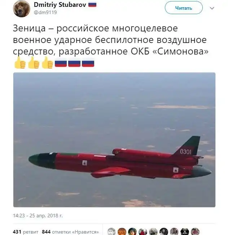Click the sixth dark liker avatar
This screenshot has width=228, height=235.
point(164,232)
